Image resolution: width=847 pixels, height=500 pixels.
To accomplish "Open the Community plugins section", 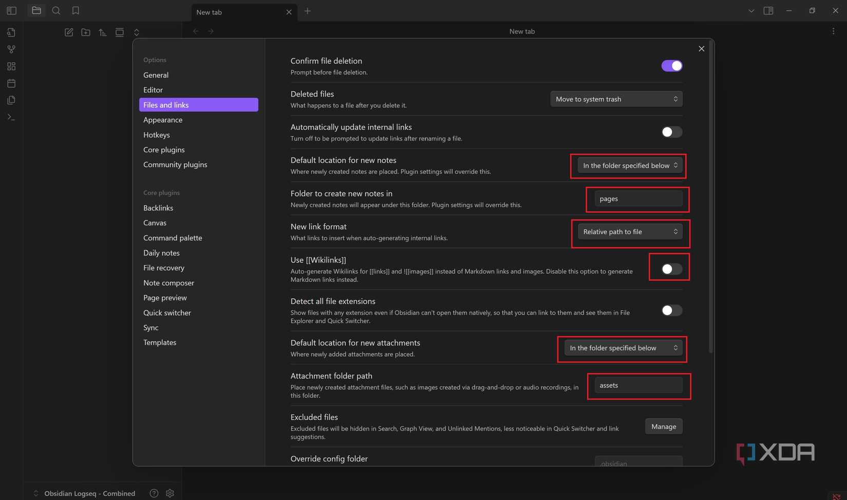I will click(175, 164).
